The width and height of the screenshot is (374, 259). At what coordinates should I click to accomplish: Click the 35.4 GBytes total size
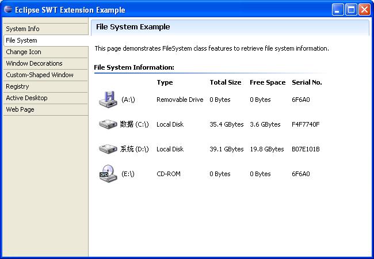[x=227, y=124]
